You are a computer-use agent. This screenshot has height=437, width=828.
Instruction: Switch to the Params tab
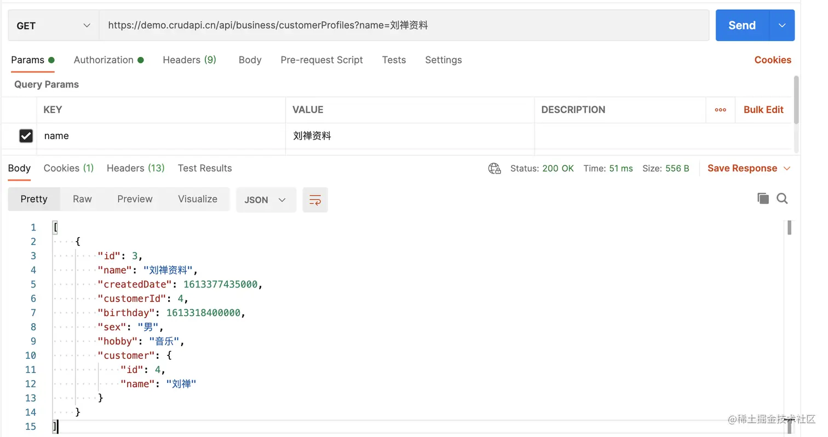point(32,60)
